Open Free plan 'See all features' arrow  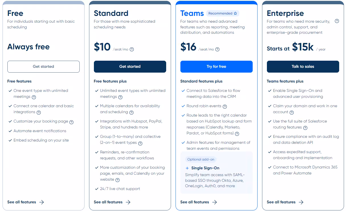(x=42, y=202)
